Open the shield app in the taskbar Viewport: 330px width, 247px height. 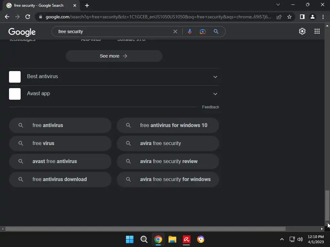click(201, 239)
